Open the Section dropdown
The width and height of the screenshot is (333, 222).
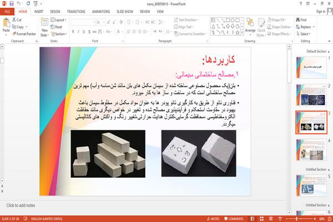point(59,34)
